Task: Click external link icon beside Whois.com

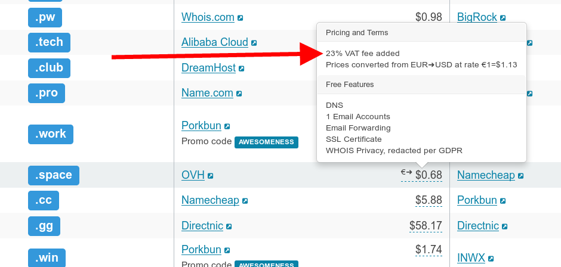Action: click(240, 18)
